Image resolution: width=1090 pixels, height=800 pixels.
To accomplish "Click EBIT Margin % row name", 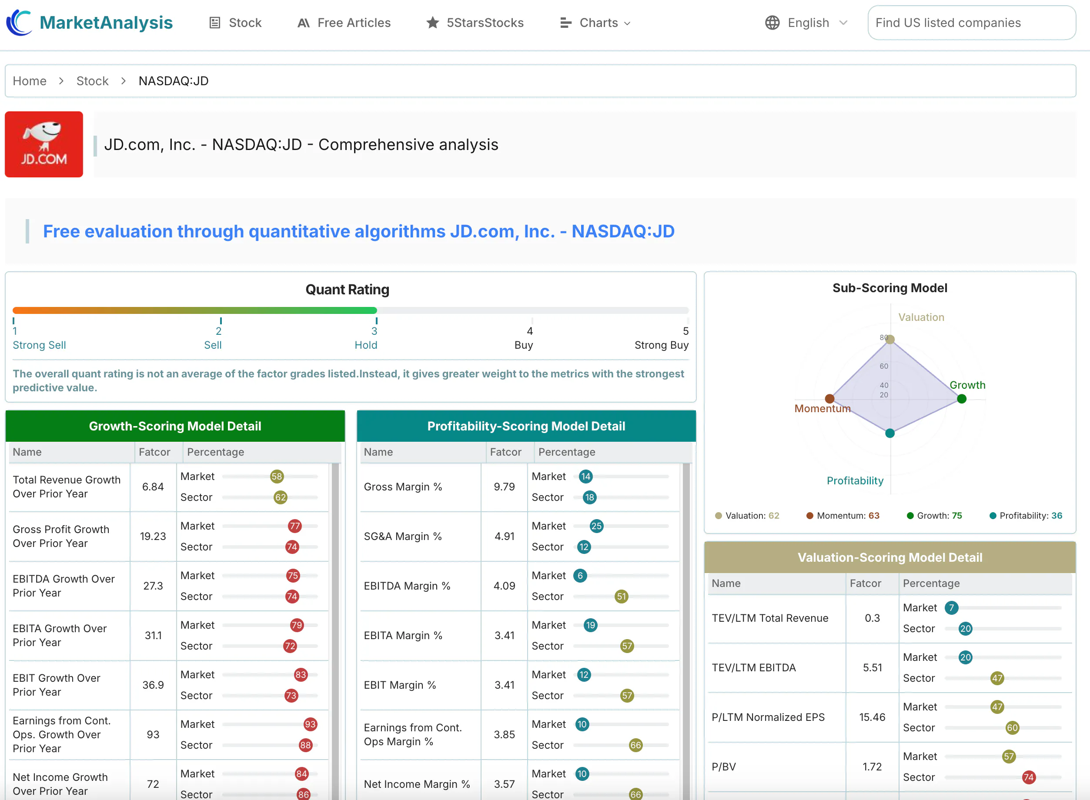I will (400, 685).
